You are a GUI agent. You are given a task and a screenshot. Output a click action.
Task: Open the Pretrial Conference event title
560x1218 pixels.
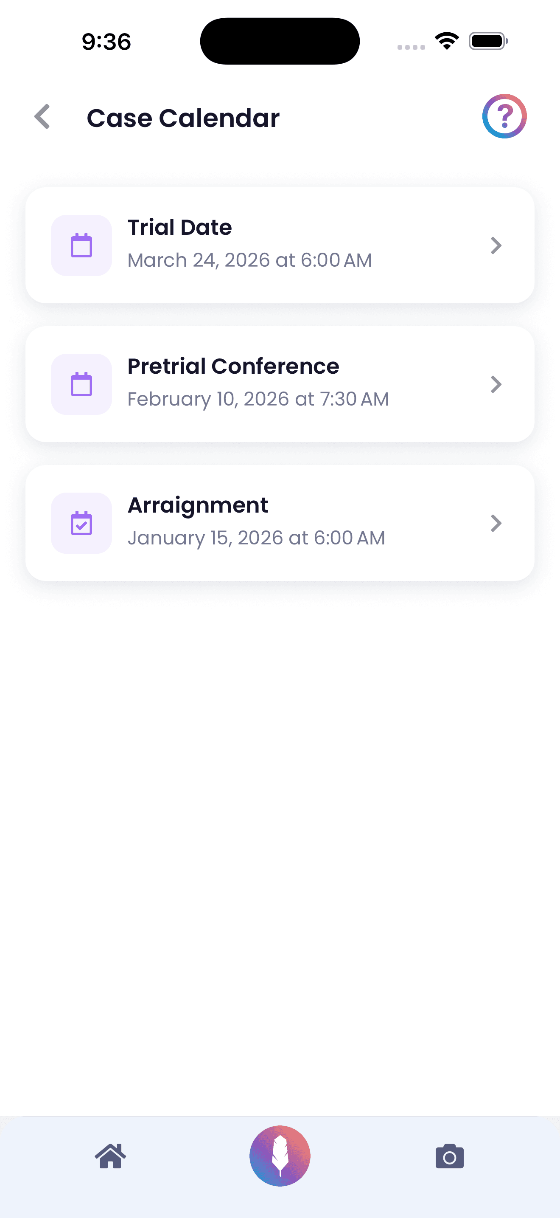[x=233, y=367]
